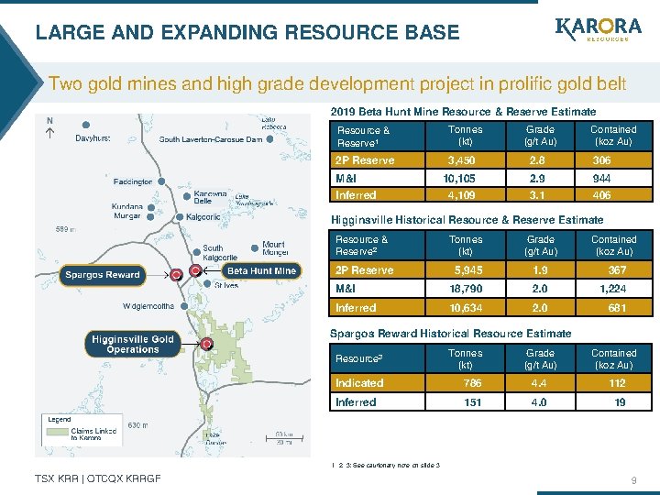Click Higginsville 2P Reserve contained 367
The width and height of the screenshot is (660, 495).
point(617,270)
